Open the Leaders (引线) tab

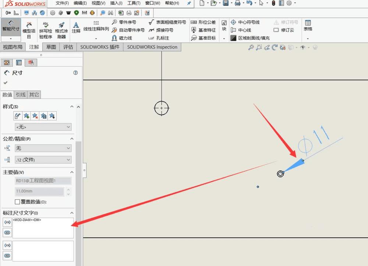point(21,95)
